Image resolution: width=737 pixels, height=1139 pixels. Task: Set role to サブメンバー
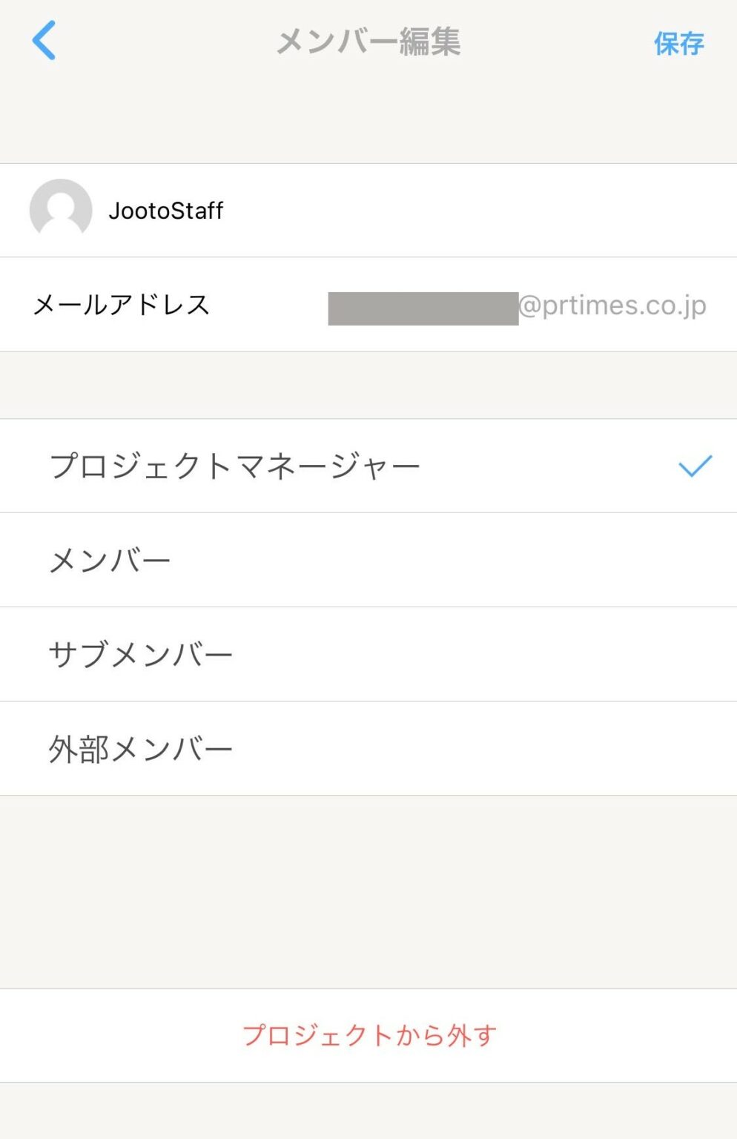click(141, 655)
